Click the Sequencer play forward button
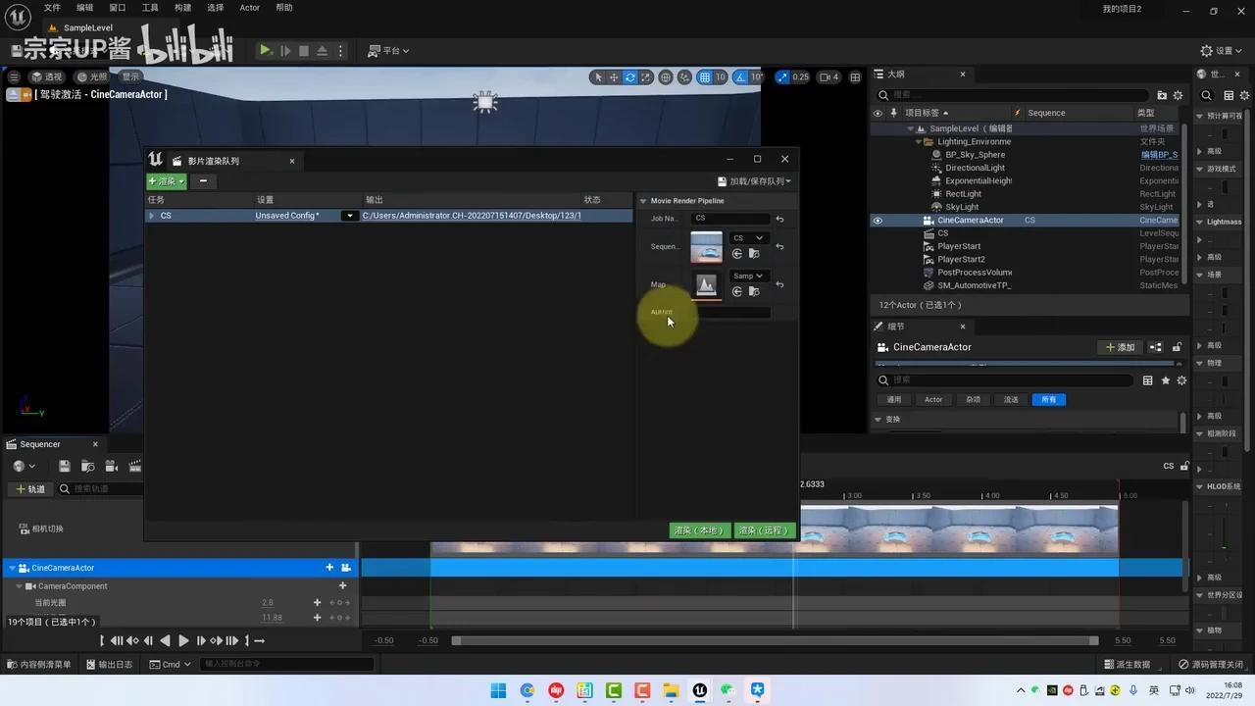The height and width of the screenshot is (706, 1255). [x=182, y=640]
